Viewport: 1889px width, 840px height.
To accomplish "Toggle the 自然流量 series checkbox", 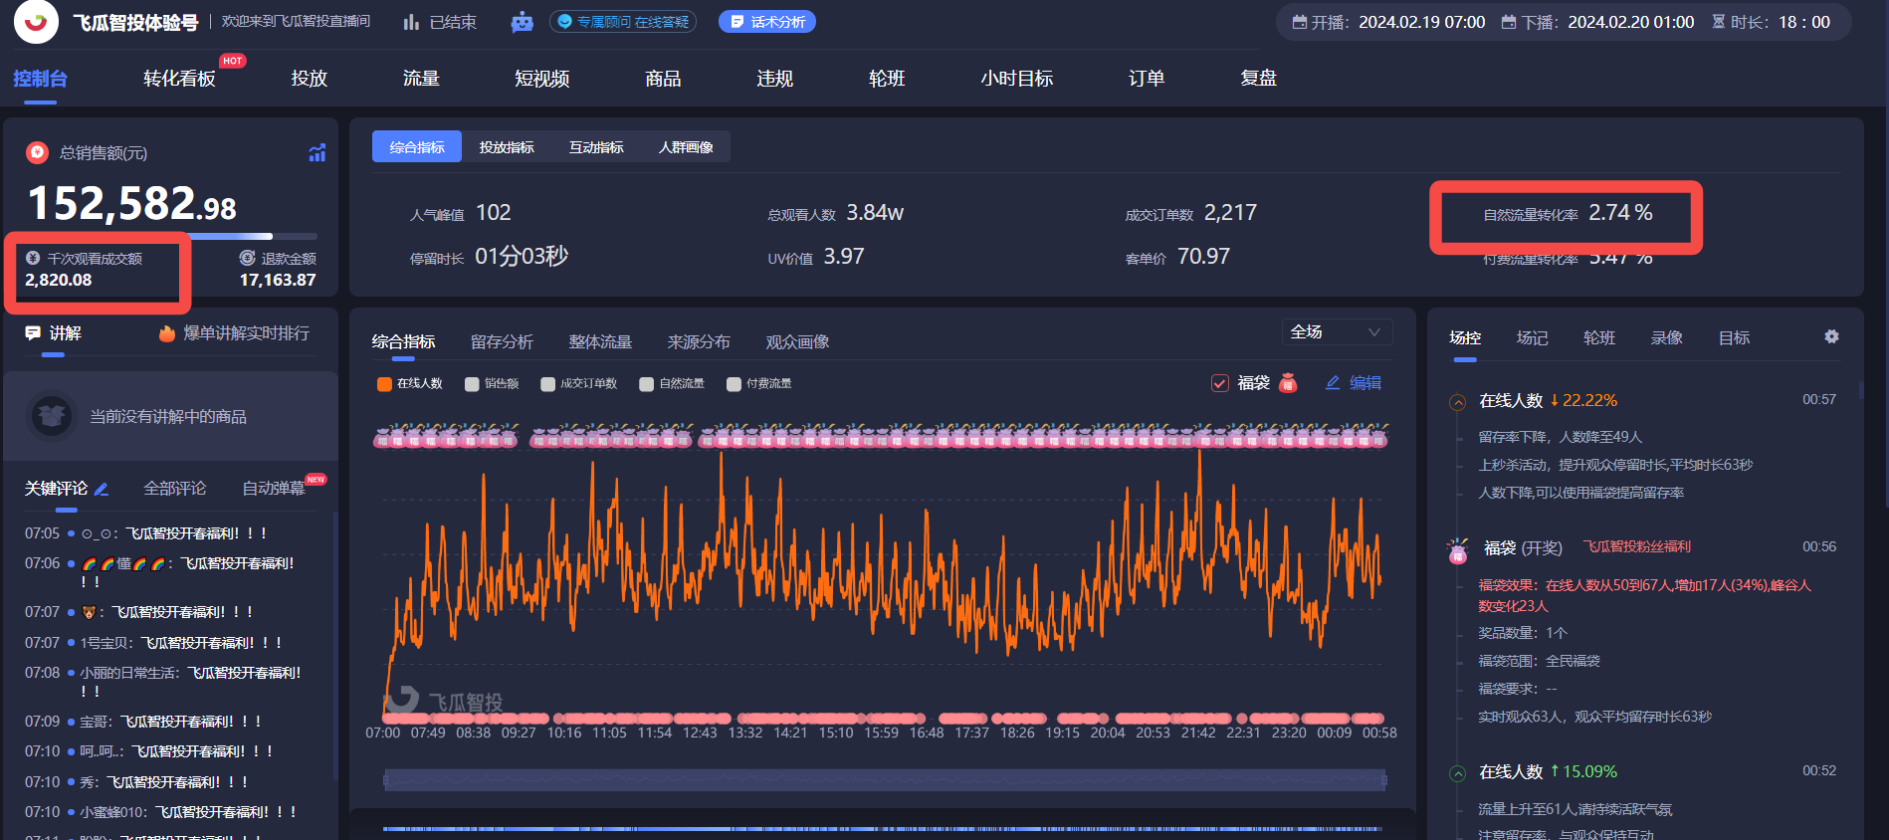I will click(x=647, y=384).
